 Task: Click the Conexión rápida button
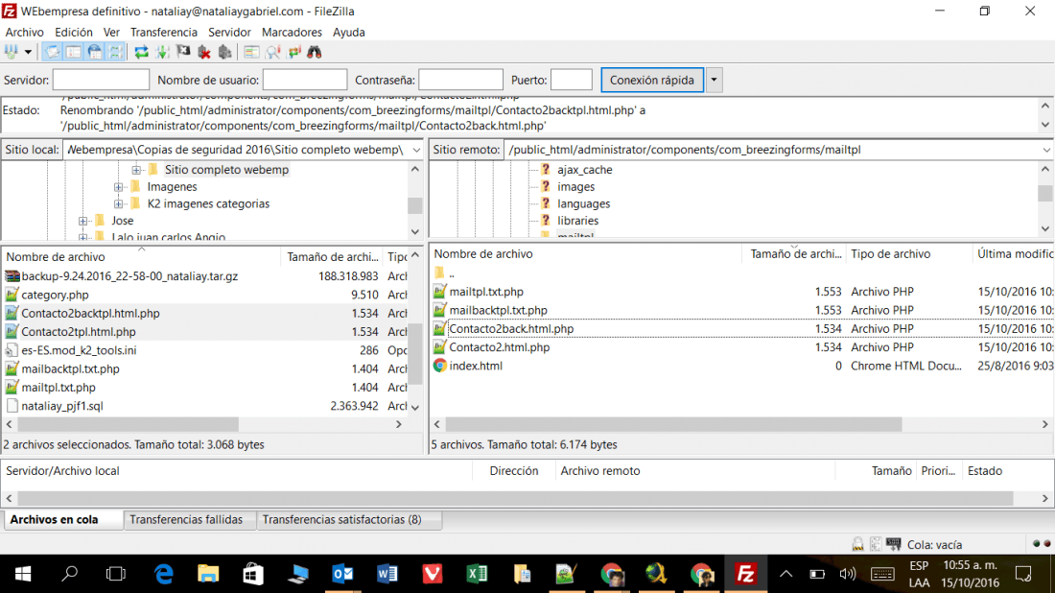652,80
